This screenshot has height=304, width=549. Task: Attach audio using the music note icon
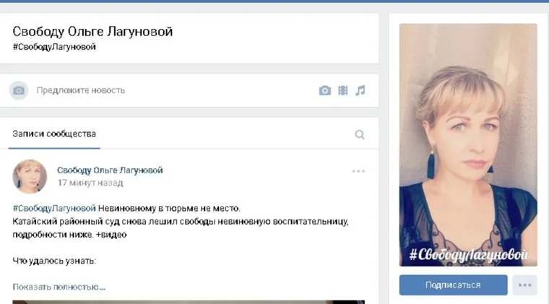pyautogui.click(x=360, y=90)
